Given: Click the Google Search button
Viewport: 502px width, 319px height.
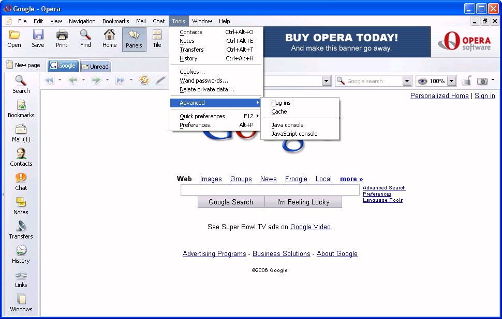Looking at the screenshot, I should pyautogui.click(x=231, y=202).
